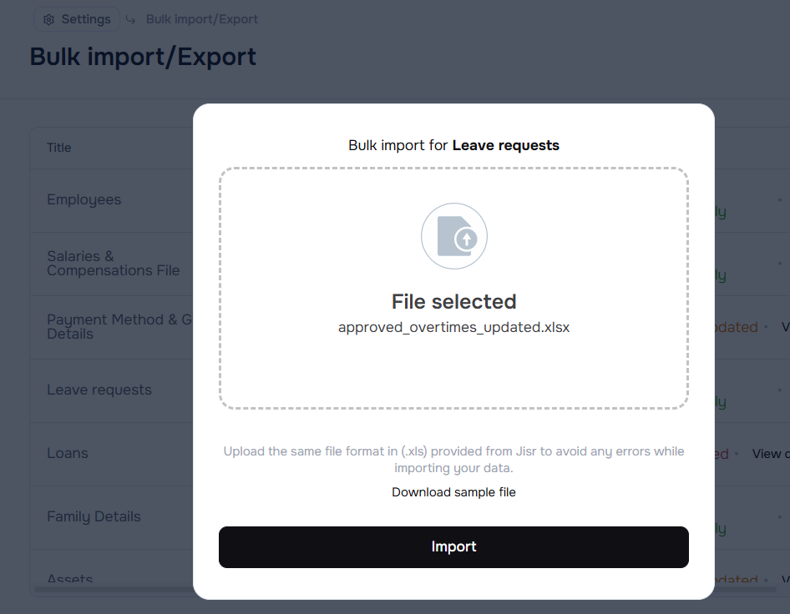Click the Title column header
The height and width of the screenshot is (614, 790).
59,148
